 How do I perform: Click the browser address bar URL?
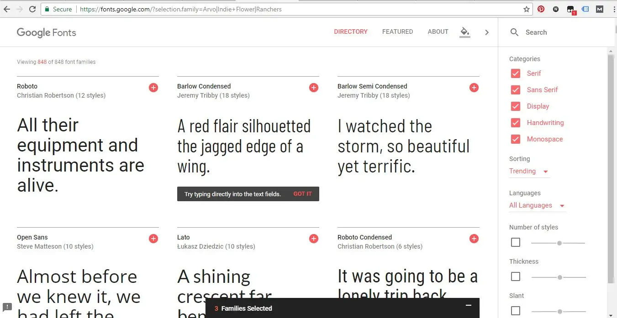coord(181,9)
